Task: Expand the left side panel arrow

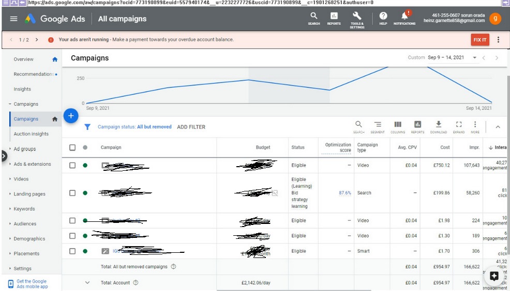Action: point(4,156)
